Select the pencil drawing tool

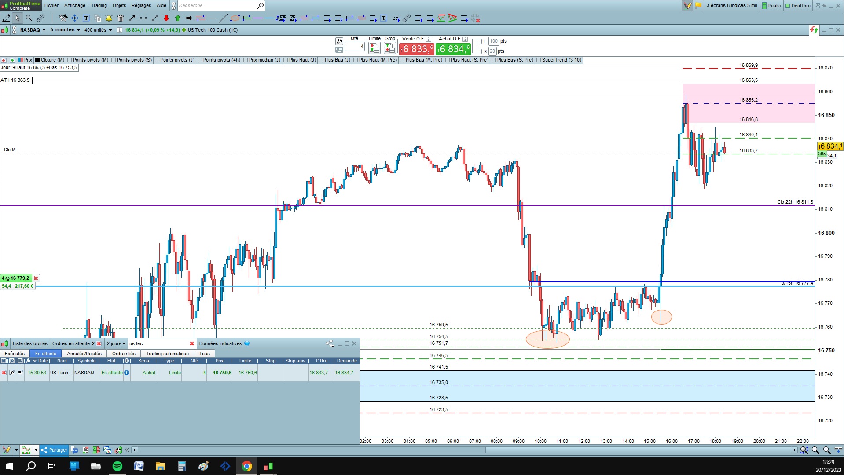6,18
